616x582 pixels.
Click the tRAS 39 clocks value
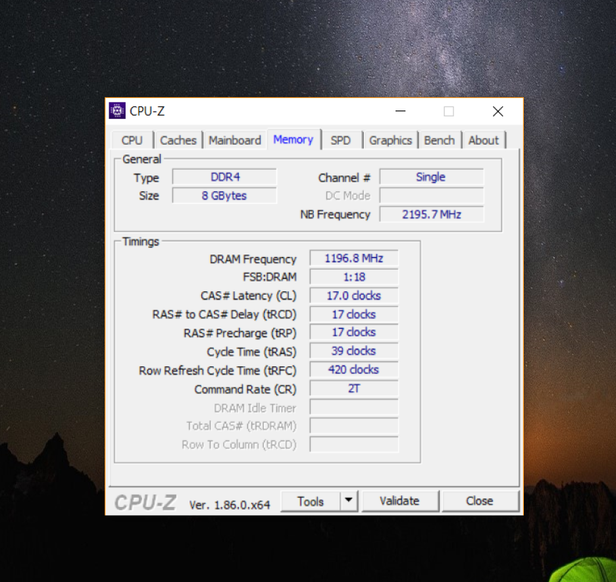(354, 351)
